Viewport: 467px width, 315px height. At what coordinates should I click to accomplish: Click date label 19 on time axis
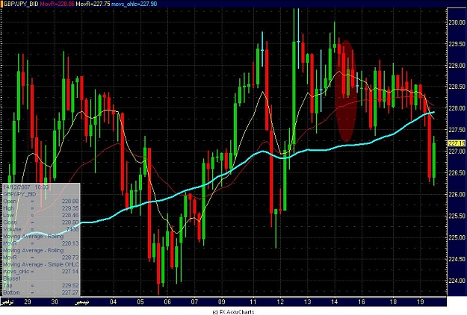[x=420, y=302]
